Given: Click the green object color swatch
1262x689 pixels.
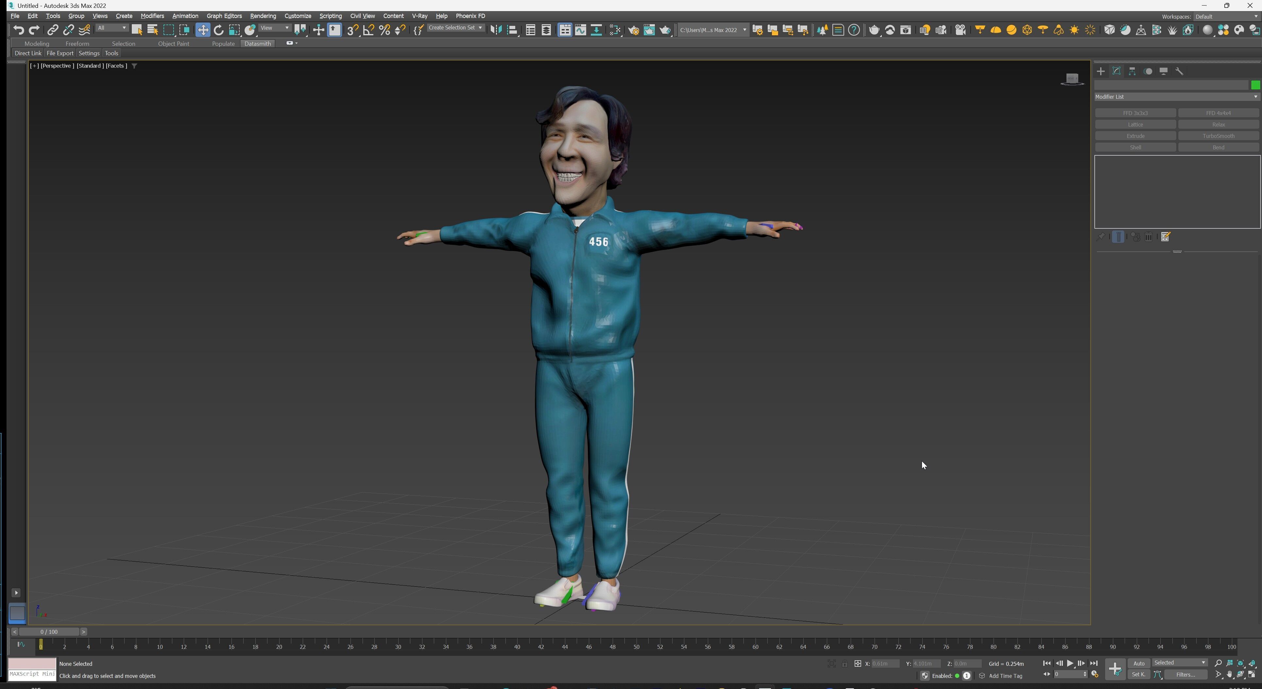Looking at the screenshot, I should (1255, 85).
